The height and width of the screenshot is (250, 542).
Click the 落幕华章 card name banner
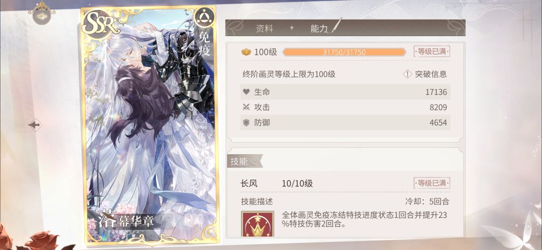(125, 219)
